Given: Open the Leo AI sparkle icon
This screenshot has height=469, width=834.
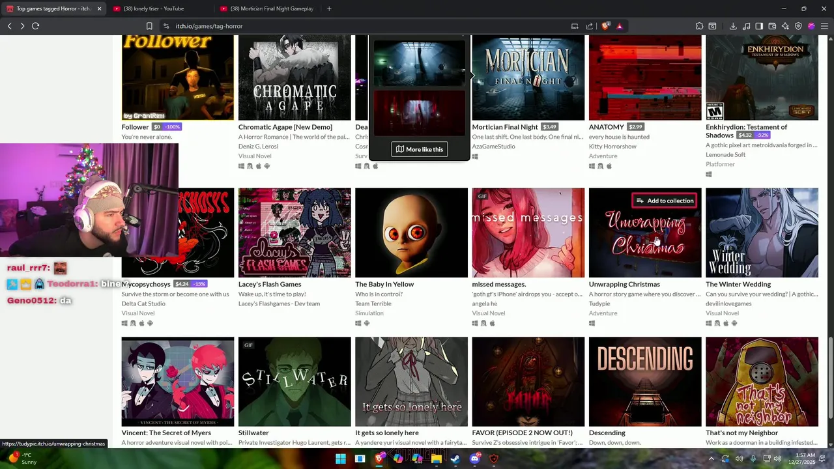Looking at the screenshot, I should tap(785, 26).
